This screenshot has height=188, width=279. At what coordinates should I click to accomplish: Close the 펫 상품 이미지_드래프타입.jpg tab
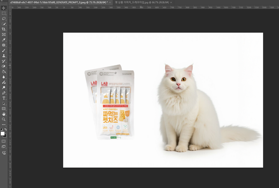tap(171, 2)
